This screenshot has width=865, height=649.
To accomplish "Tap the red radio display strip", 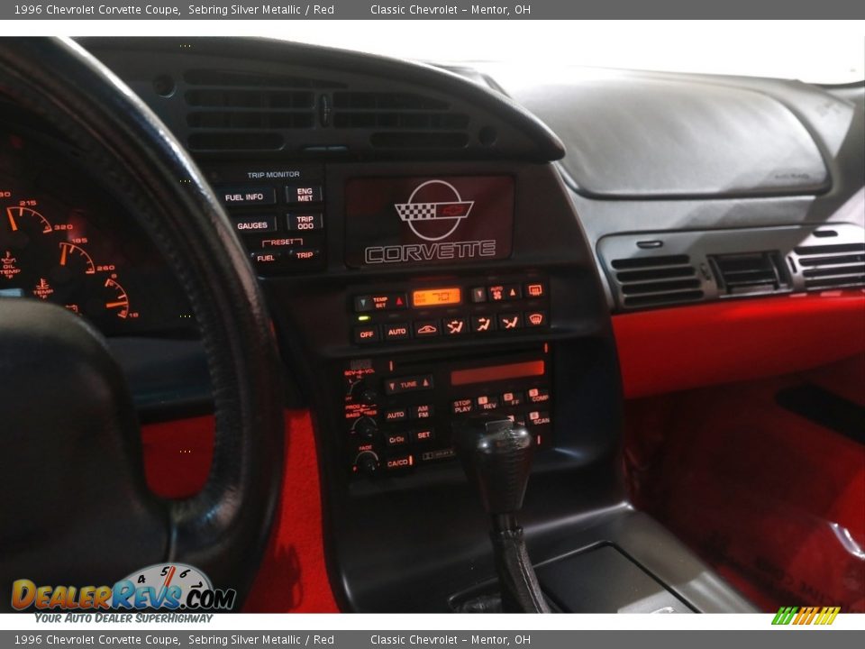I will click(x=497, y=372).
